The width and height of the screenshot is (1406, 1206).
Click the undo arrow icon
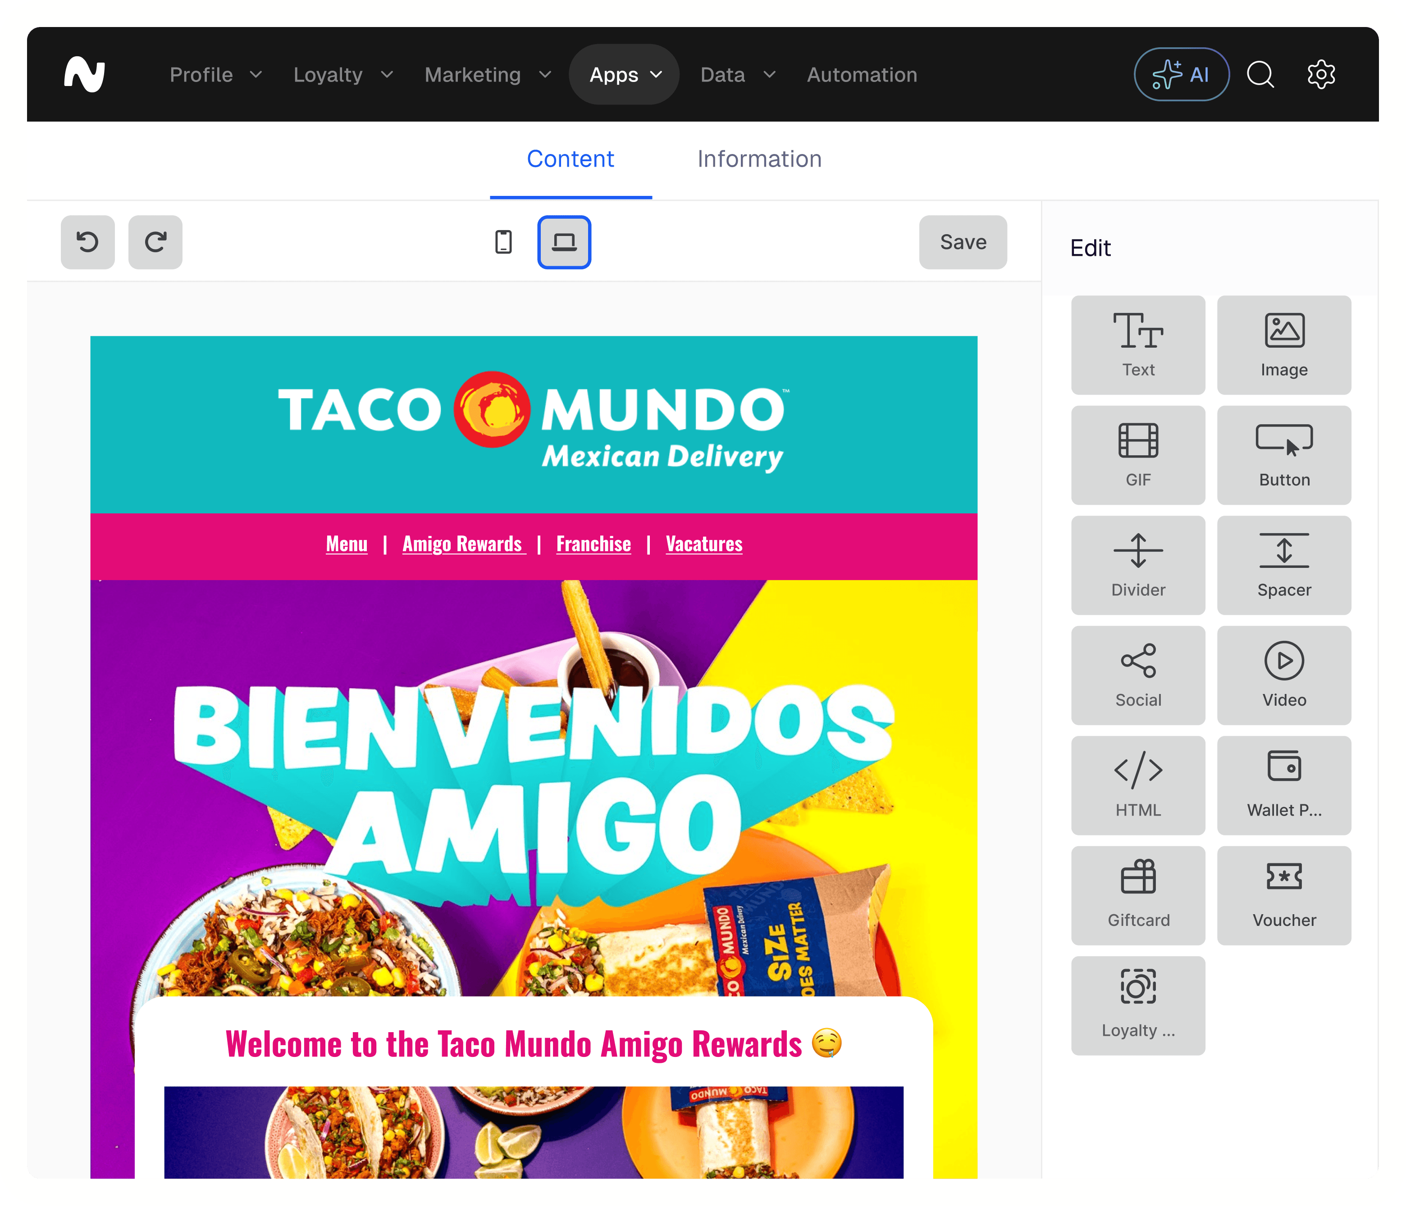coord(87,242)
